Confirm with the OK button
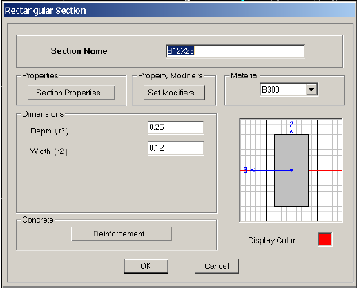This screenshot has width=357, height=289. click(x=146, y=266)
